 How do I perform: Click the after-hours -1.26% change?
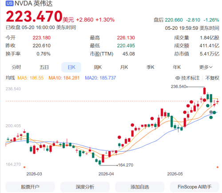point(211,20)
